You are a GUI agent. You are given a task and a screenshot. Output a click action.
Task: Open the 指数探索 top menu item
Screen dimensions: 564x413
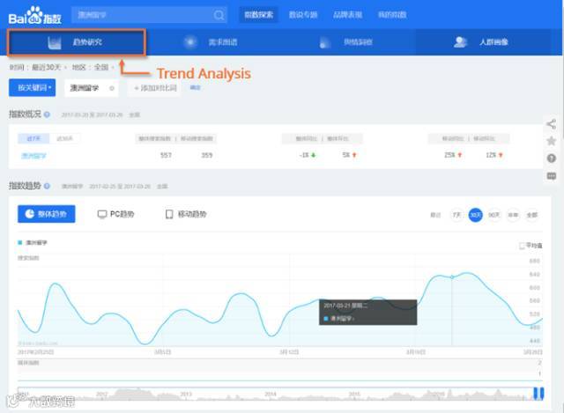pyautogui.click(x=258, y=15)
